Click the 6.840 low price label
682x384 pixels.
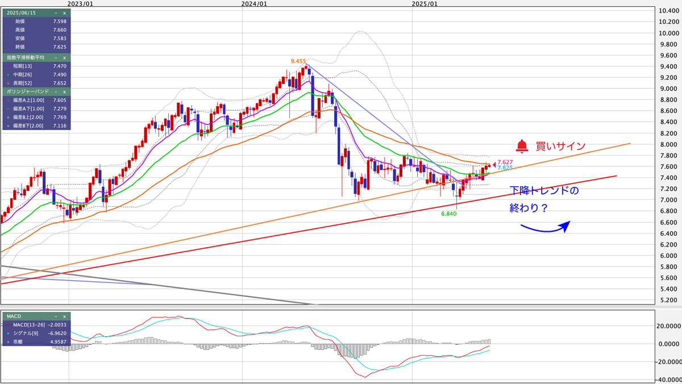(x=450, y=214)
